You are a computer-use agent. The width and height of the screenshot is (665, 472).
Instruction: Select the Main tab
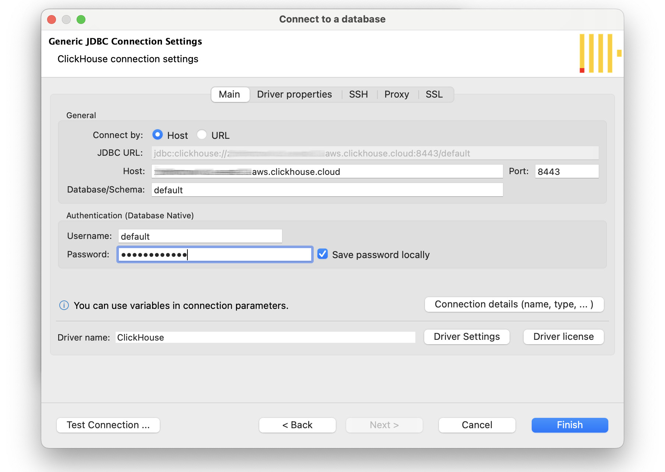pos(229,95)
